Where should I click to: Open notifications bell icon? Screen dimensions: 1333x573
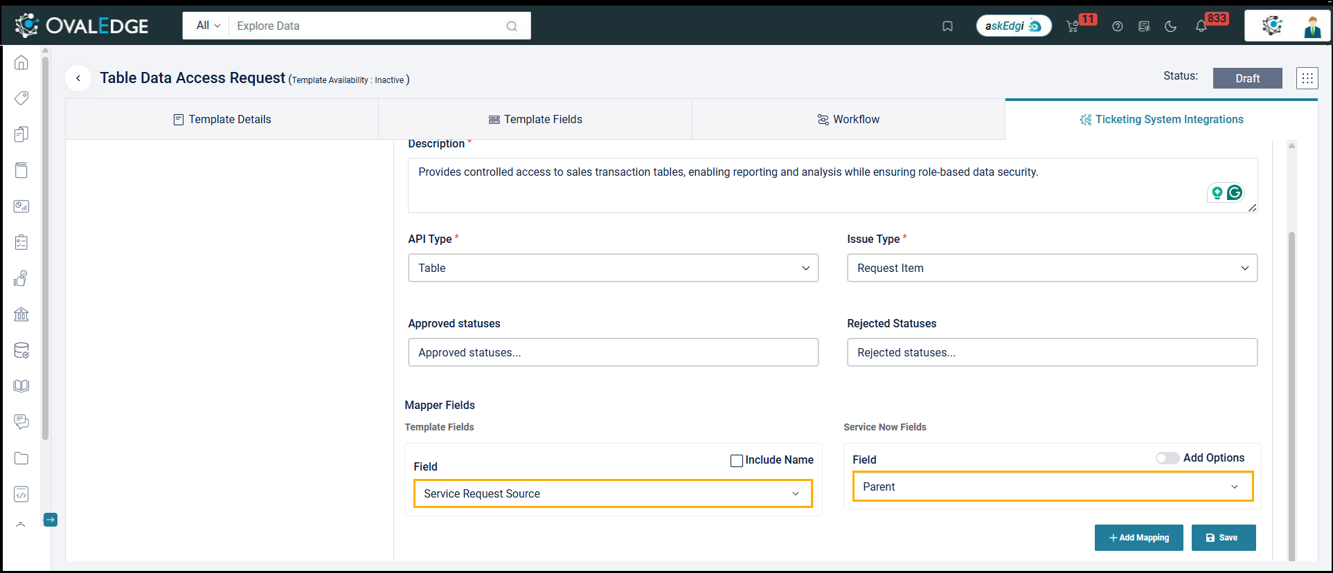1201,26
